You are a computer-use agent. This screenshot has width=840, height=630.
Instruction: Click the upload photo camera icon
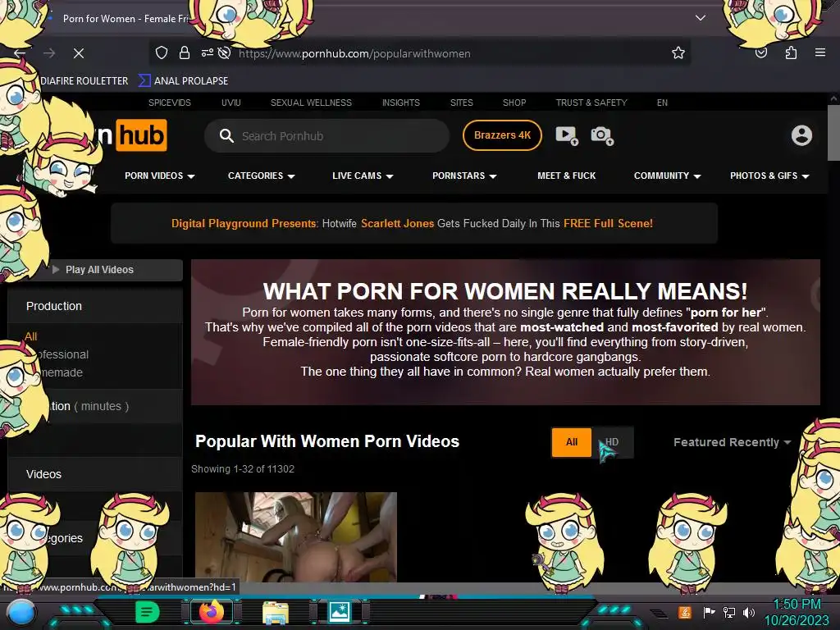[602, 135]
